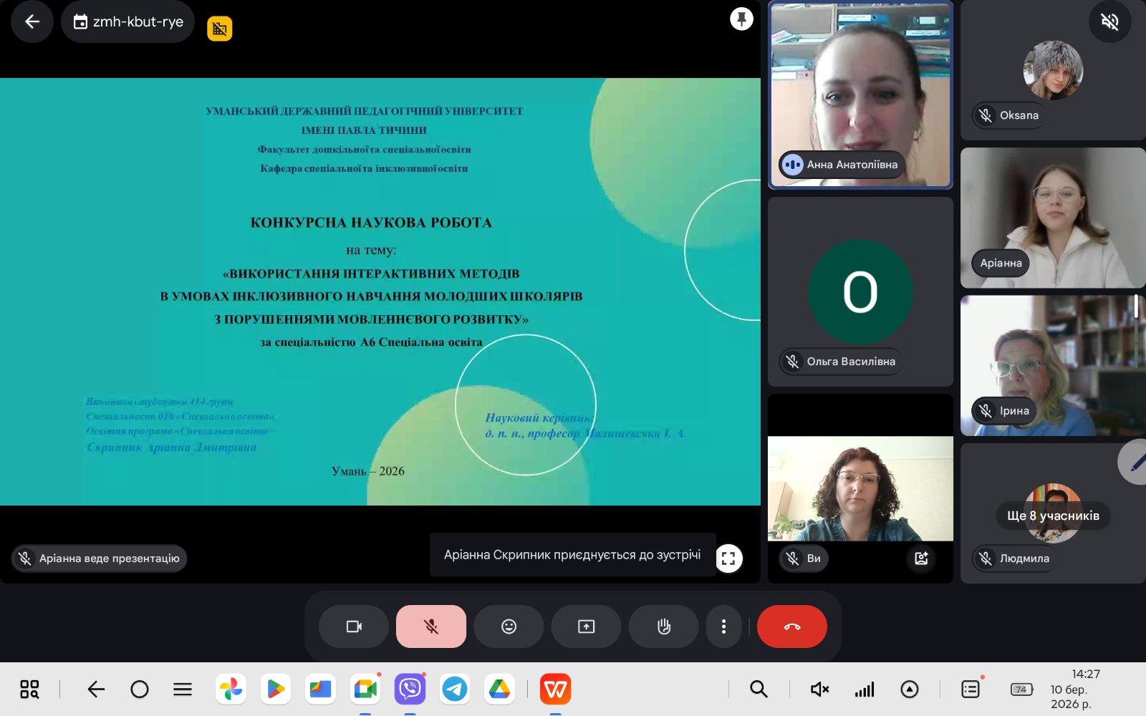Screen dimensions: 1146x716
Task: Enter fullscreen for the presentation
Action: click(x=728, y=558)
